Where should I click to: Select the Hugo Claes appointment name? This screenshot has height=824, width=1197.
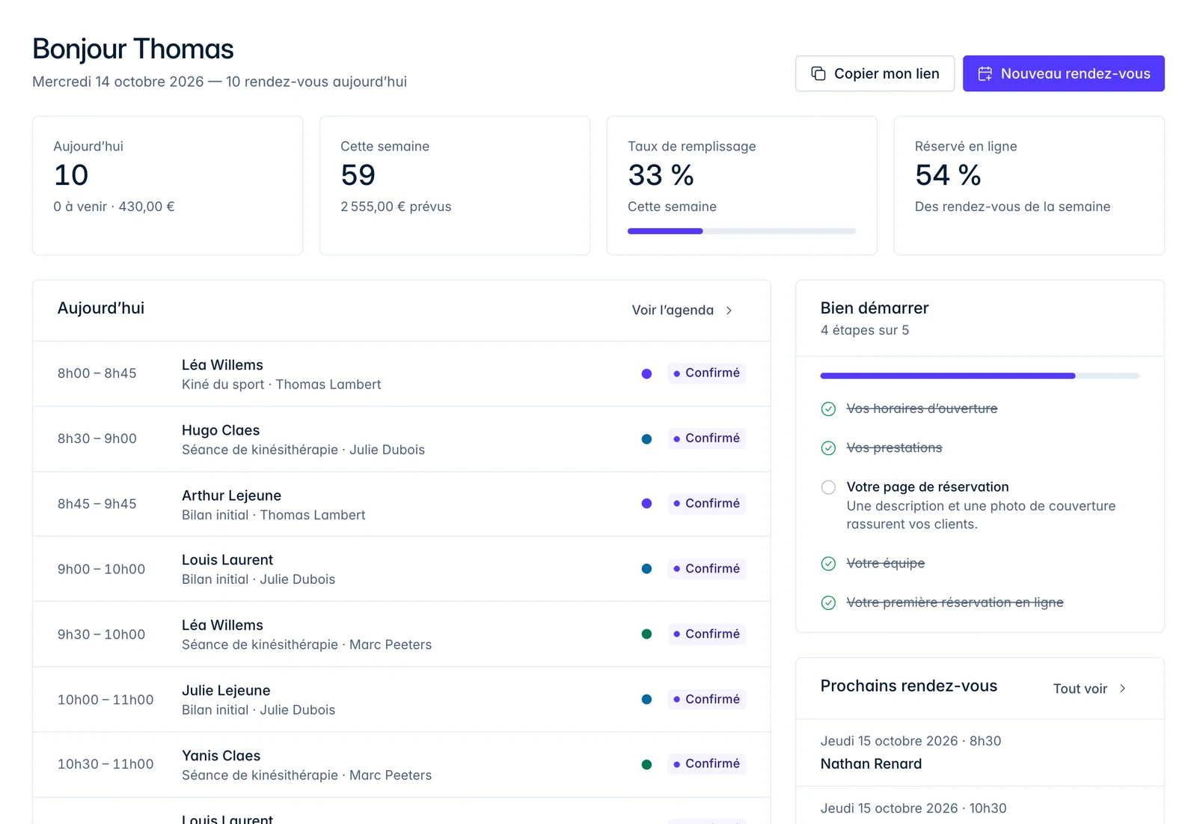point(221,430)
